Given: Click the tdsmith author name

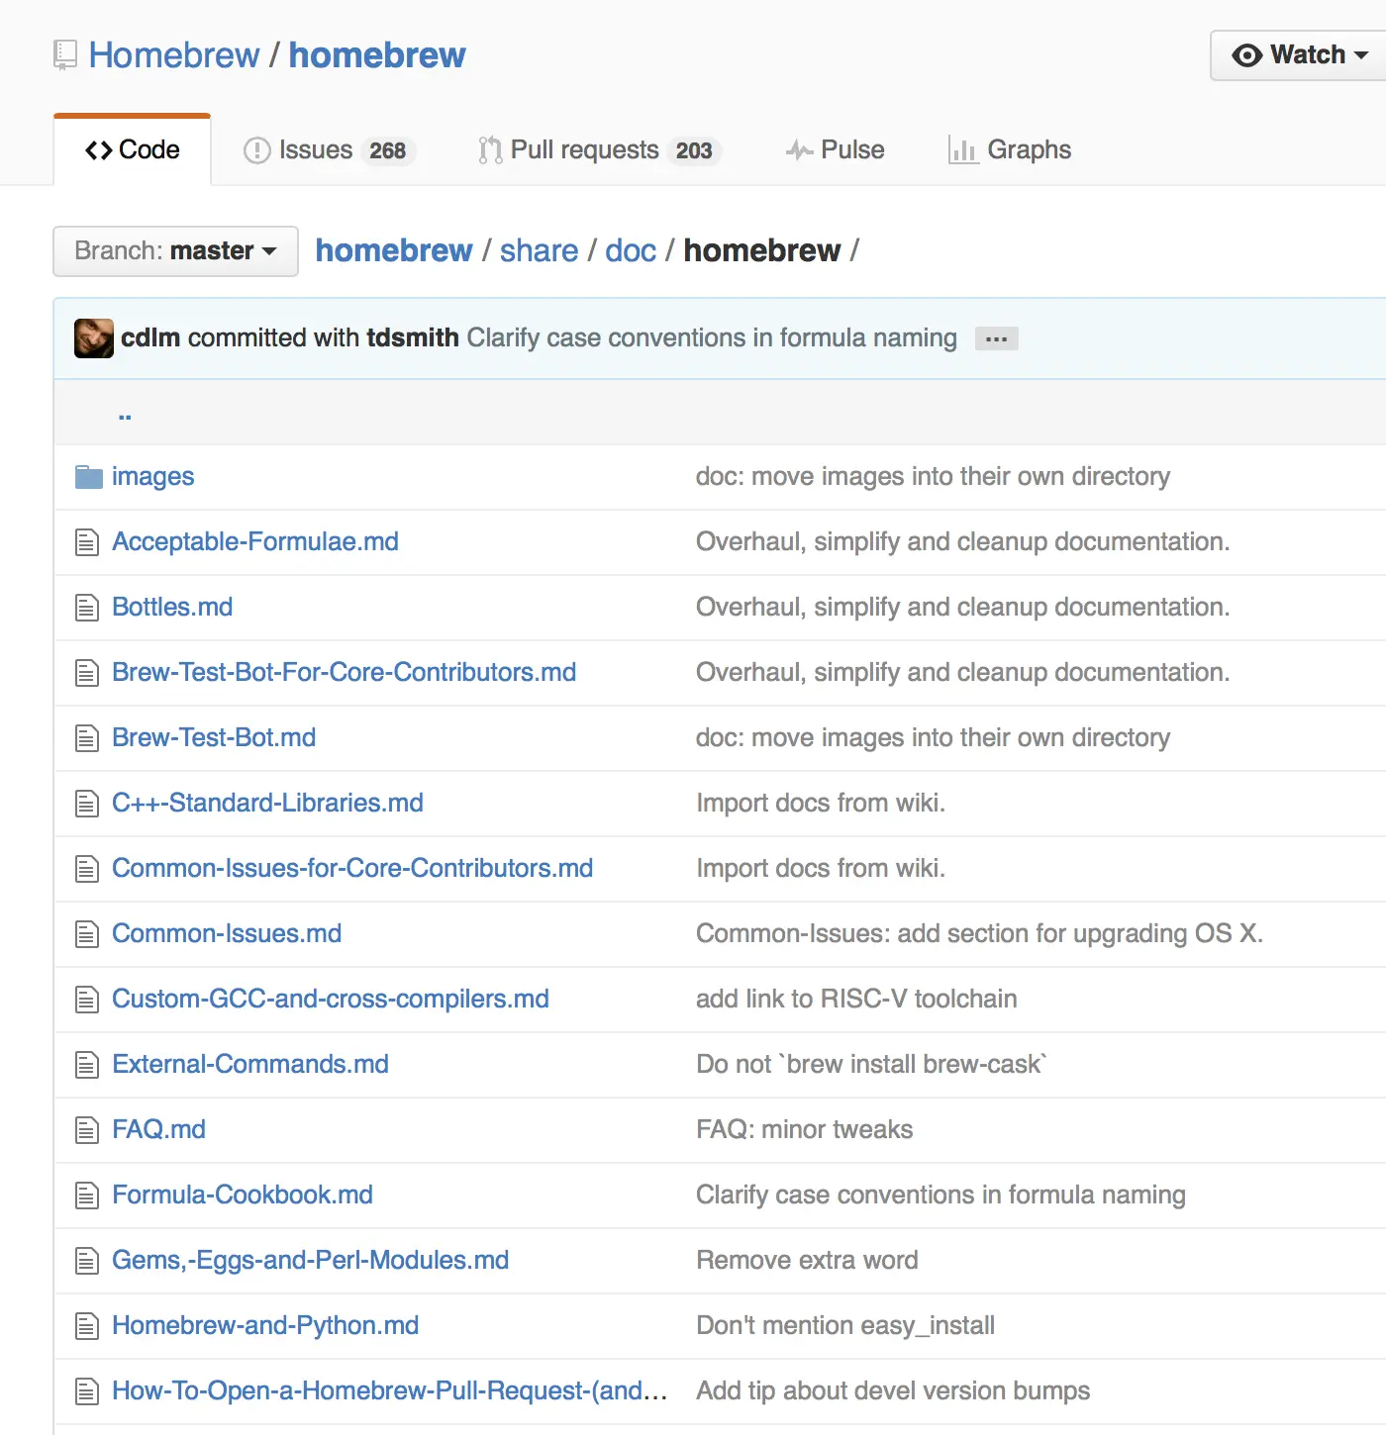Looking at the screenshot, I should [413, 338].
